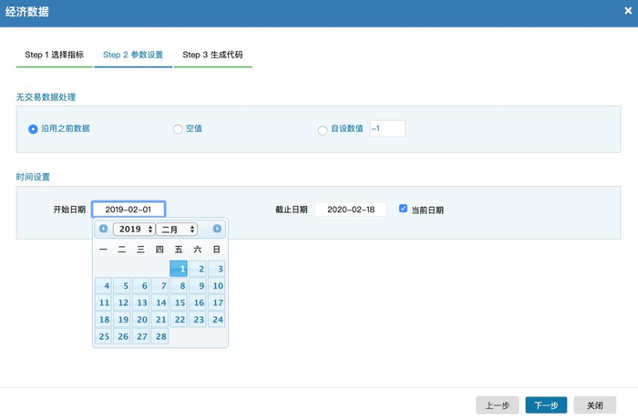This screenshot has height=420, width=638.
Task: Pick day 20 in the calendar
Action: (x=140, y=319)
